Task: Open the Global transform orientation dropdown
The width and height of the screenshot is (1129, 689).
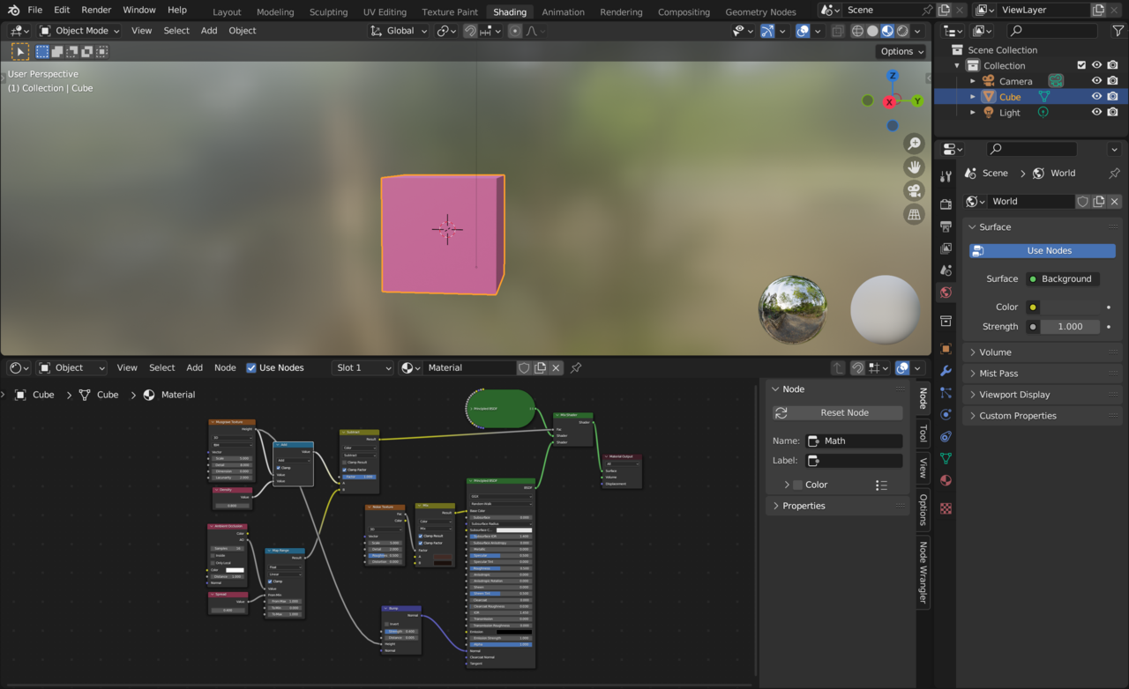Action: point(400,31)
